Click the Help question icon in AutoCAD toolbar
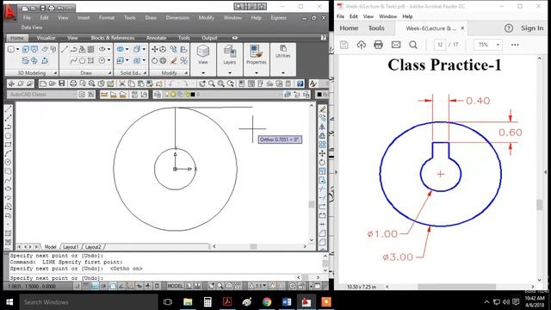 300,84
